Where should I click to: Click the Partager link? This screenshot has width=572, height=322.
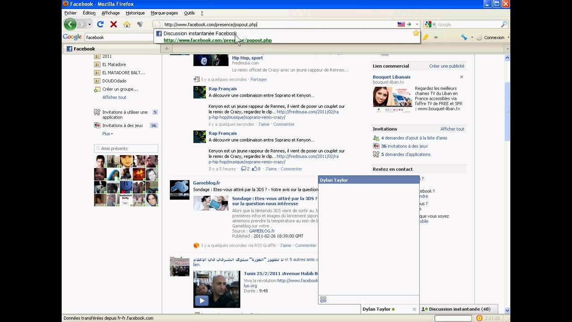[x=258, y=79]
